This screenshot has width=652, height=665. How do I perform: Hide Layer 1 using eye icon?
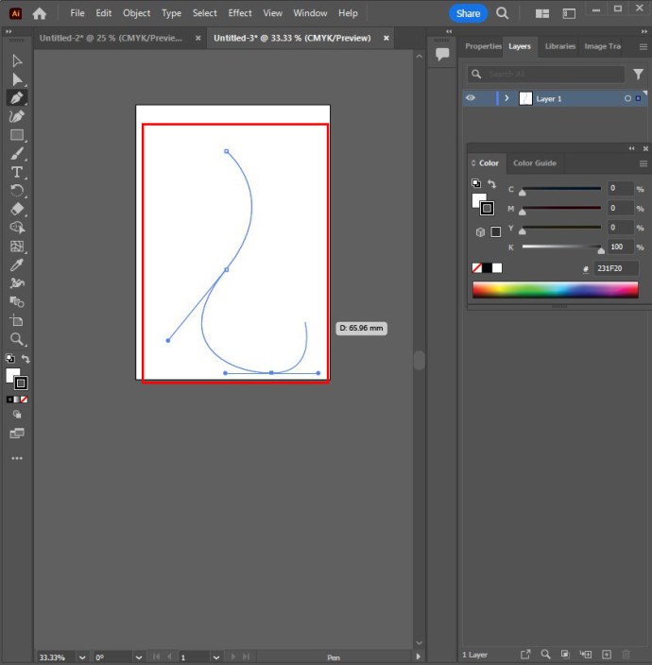tap(471, 98)
